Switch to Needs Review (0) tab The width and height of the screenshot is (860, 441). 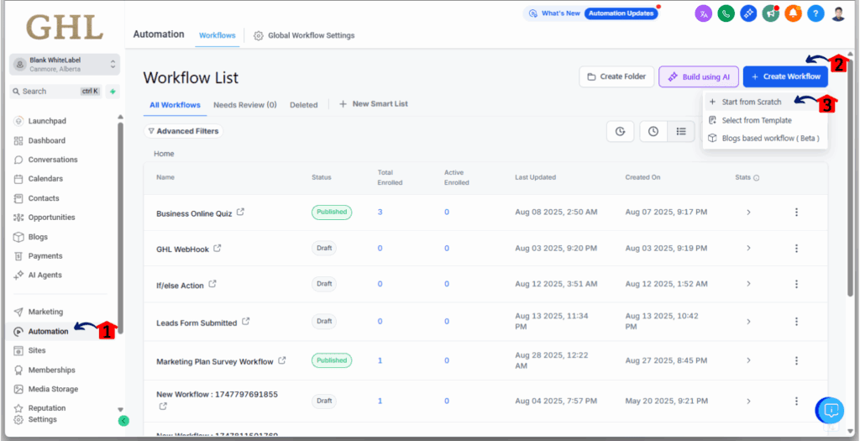point(244,105)
